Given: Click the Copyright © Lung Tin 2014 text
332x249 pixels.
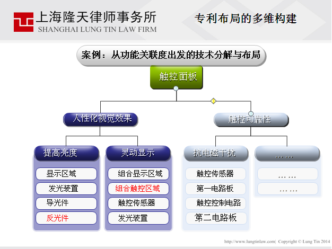Looking at the screenshot, I should tap(304, 242).
